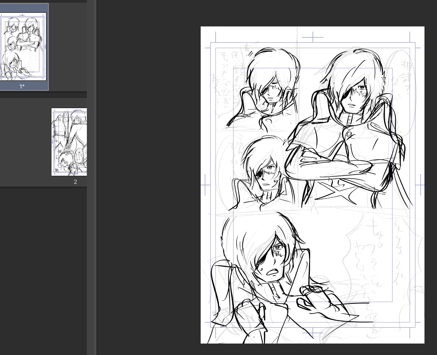Viewport: 437px width, 355px height.
Task: Click the right center registration mark on canvas
Action: coord(420,185)
